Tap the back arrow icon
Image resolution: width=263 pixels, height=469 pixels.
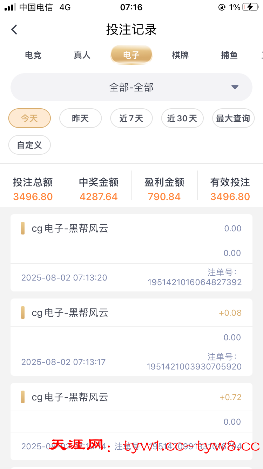point(14,30)
